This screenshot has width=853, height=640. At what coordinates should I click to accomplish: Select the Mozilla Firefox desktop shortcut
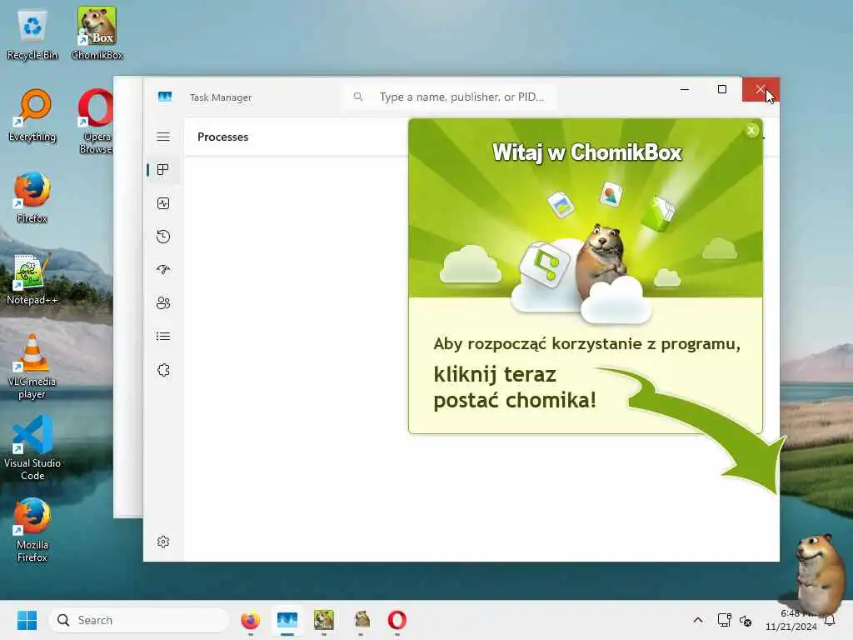pyautogui.click(x=32, y=529)
